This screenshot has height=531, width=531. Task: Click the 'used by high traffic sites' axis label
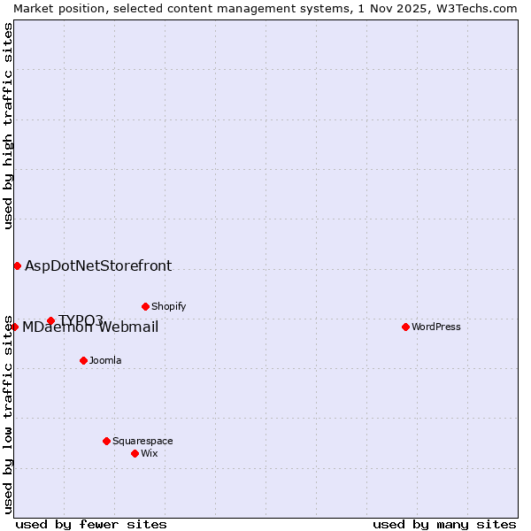click(x=8, y=126)
